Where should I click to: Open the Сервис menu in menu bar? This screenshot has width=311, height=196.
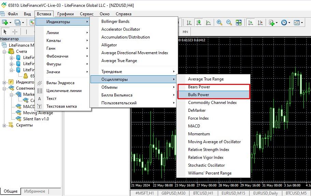87,14
